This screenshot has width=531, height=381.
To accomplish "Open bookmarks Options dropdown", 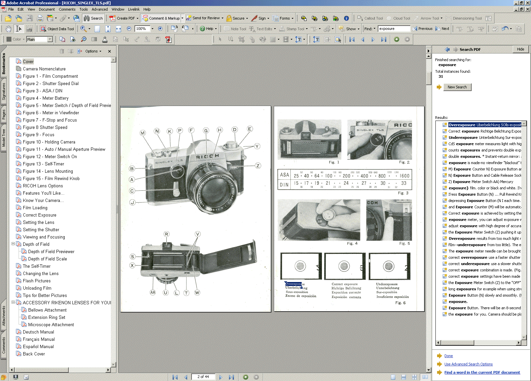I will (93, 51).
